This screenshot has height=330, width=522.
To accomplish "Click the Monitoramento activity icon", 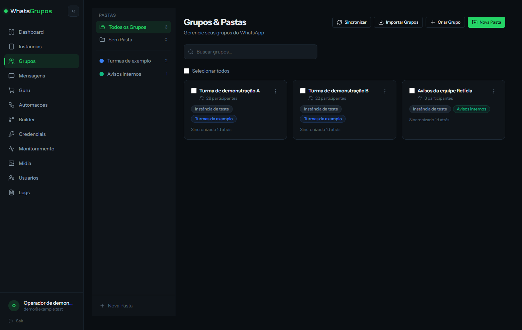I will tap(11, 149).
